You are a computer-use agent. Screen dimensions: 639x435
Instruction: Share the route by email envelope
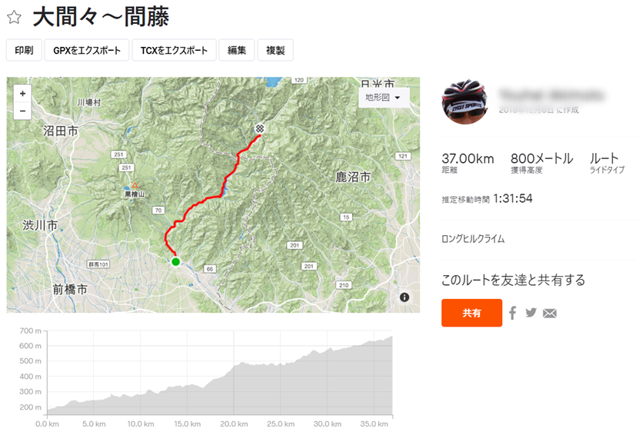coord(550,314)
